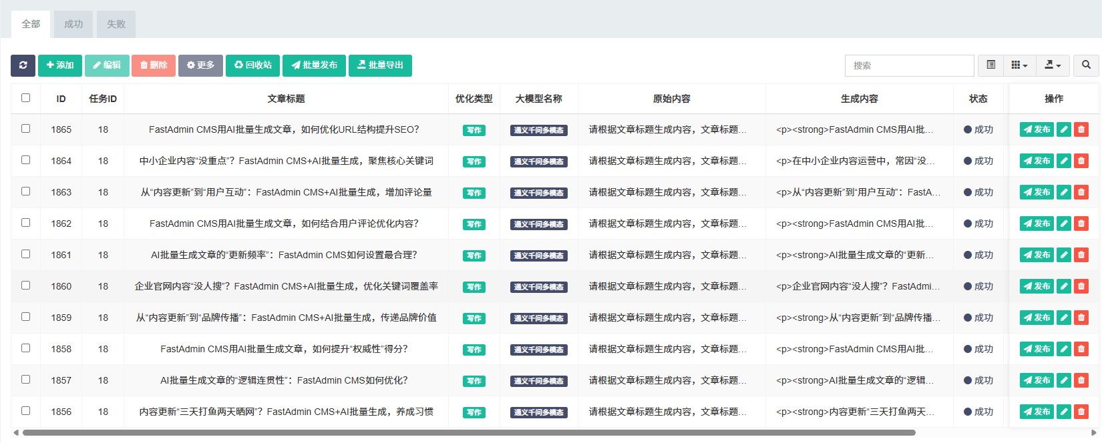Open the 回收站 recycle bin
The width and height of the screenshot is (1102, 443).
(253, 65)
